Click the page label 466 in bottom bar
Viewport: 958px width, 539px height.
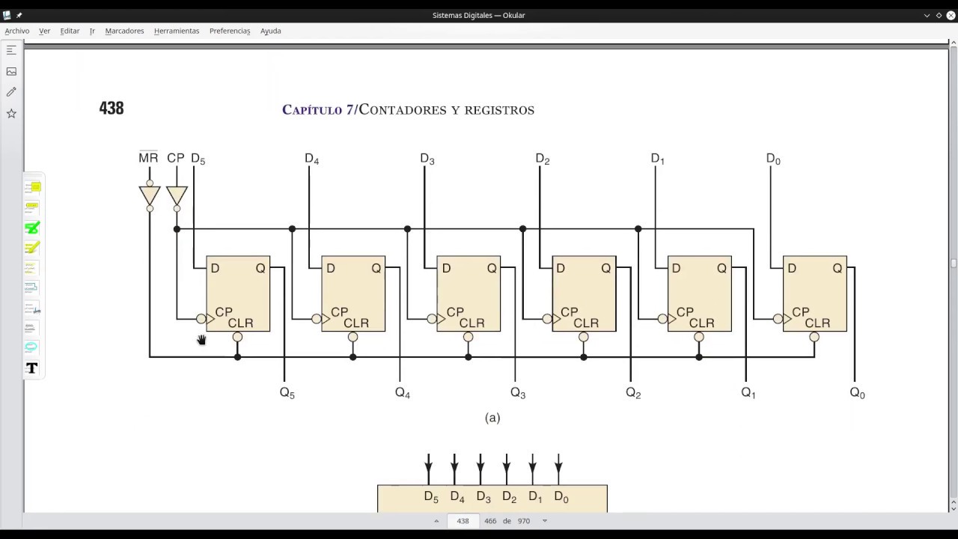point(490,521)
